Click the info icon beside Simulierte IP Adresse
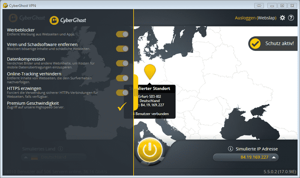The width and height of the screenshot is (300, 178). point(231,149)
